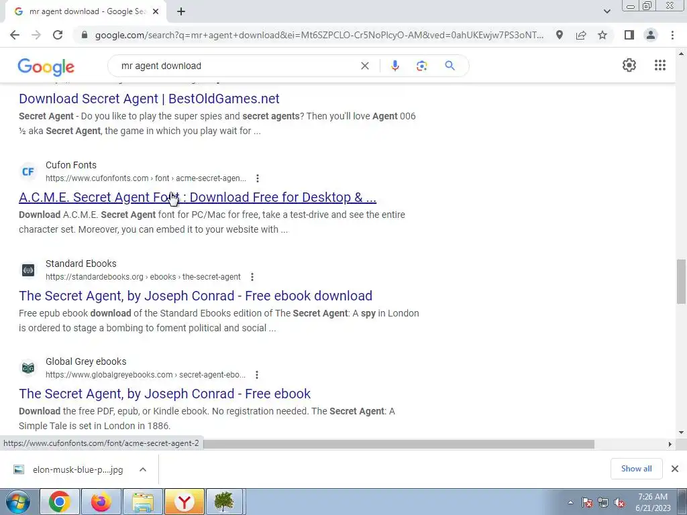Expand the tab search dropdown arrow

606,11
